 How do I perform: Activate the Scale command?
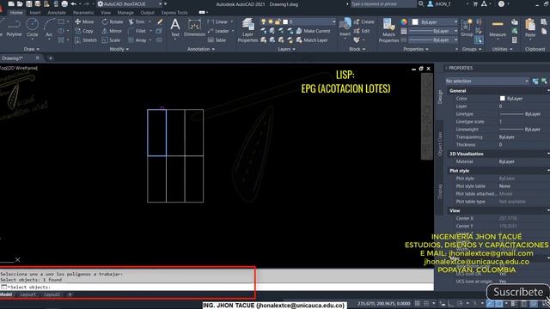tap(111, 40)
